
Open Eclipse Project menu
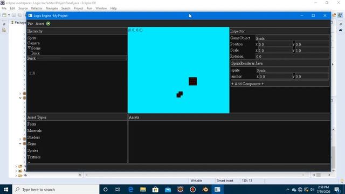tap(78, 9)
